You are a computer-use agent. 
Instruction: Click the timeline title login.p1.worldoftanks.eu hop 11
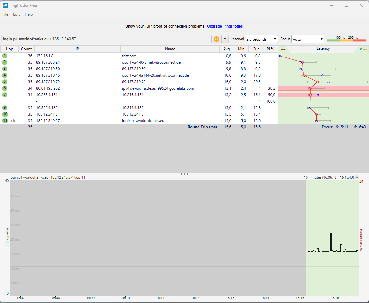tap(47, 177)
